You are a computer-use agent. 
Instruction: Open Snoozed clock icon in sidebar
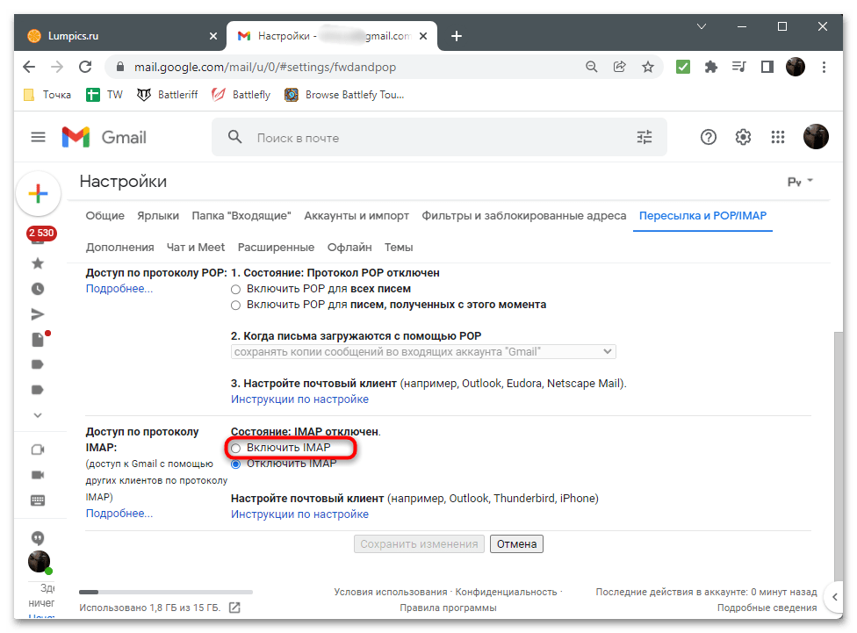(38, 289)
